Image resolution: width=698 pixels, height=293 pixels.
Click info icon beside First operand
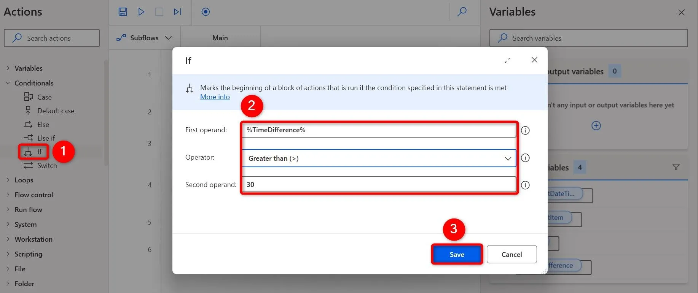tap(525, 130)
